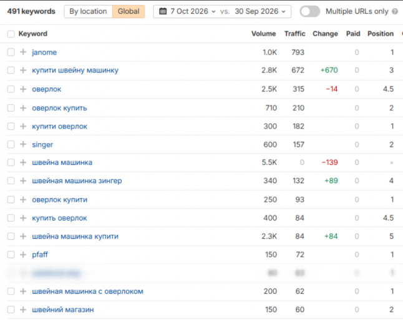The height and width of the screenshot is (320, 403).
Task: Open the купити оверлок keyword link
Action: point(60,126)
